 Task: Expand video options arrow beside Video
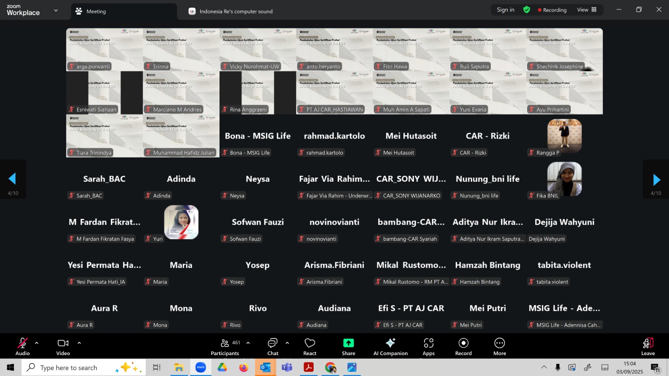tap(79, 343)
